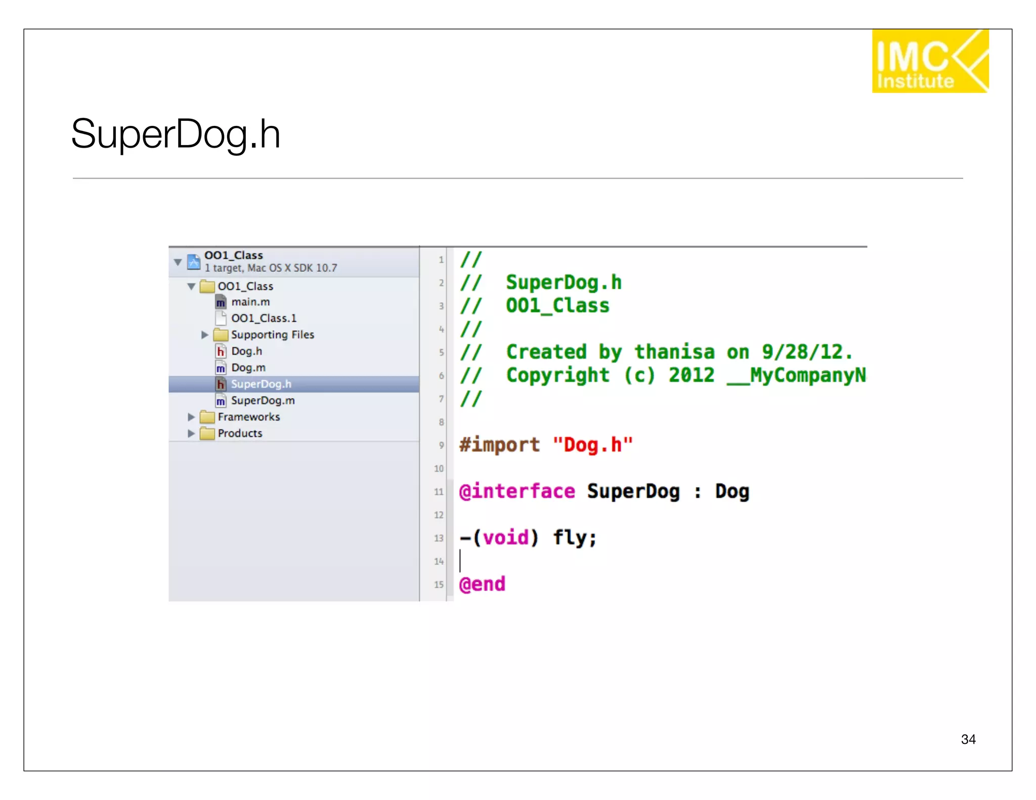Viewport: 1036px width, 800px height.
Task: Click line number 11 in the gutter
Action: pyautogui.click(x=439, y=492)
